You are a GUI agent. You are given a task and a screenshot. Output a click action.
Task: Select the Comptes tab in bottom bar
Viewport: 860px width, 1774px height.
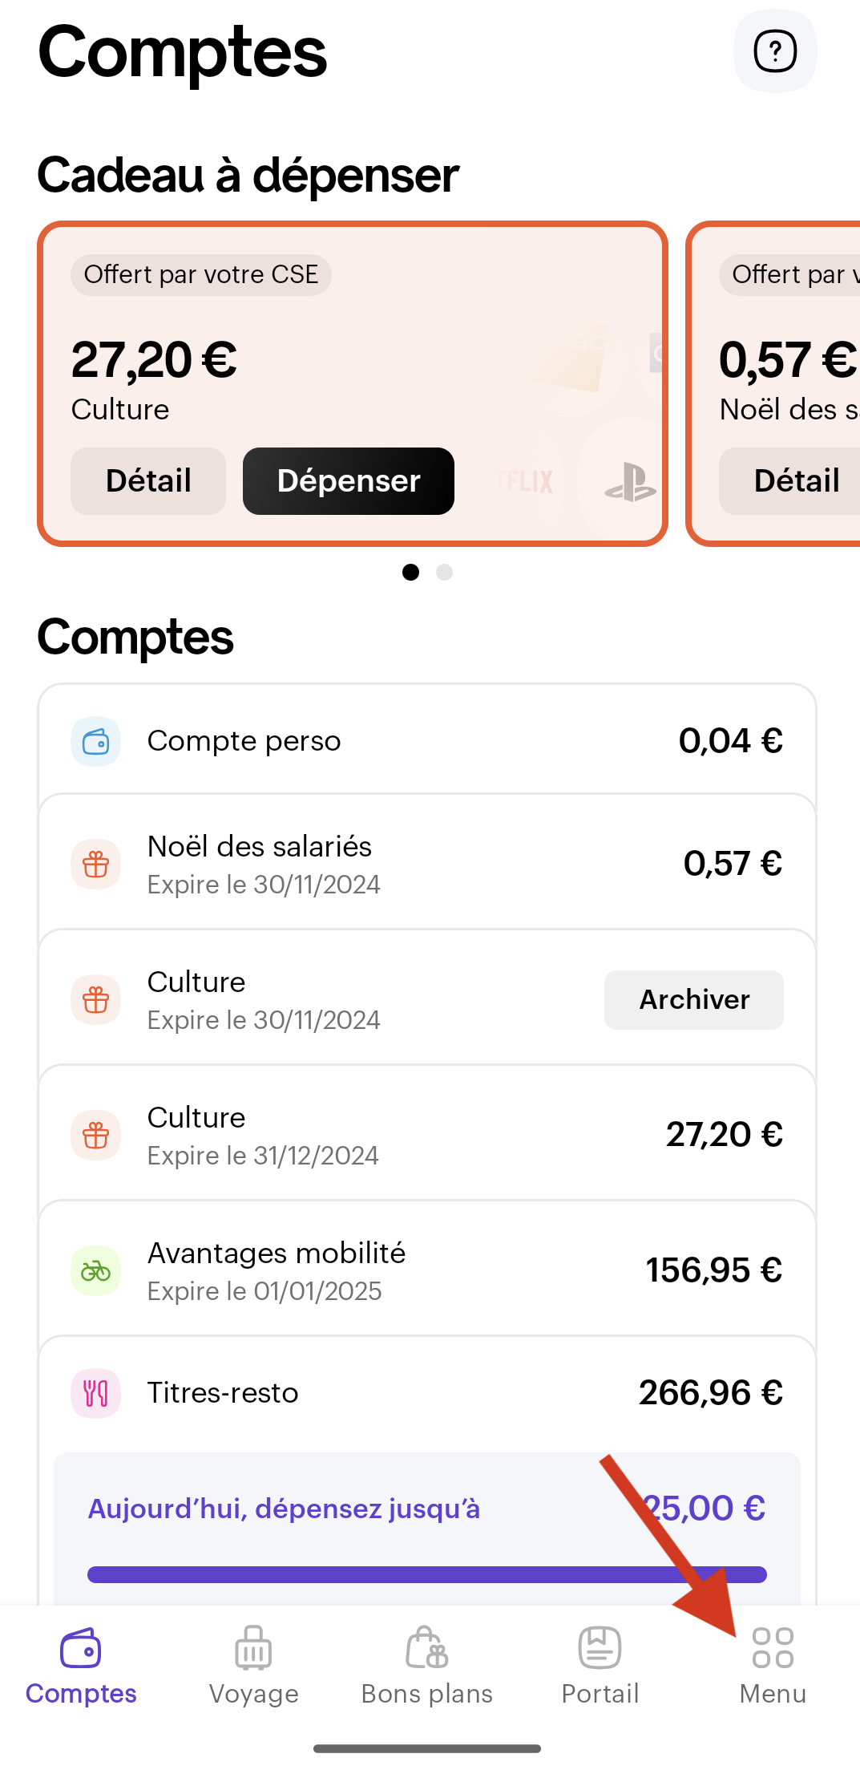[81, 1665]
